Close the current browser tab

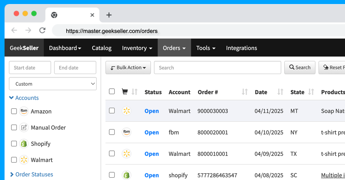click(x=92, y=15)
